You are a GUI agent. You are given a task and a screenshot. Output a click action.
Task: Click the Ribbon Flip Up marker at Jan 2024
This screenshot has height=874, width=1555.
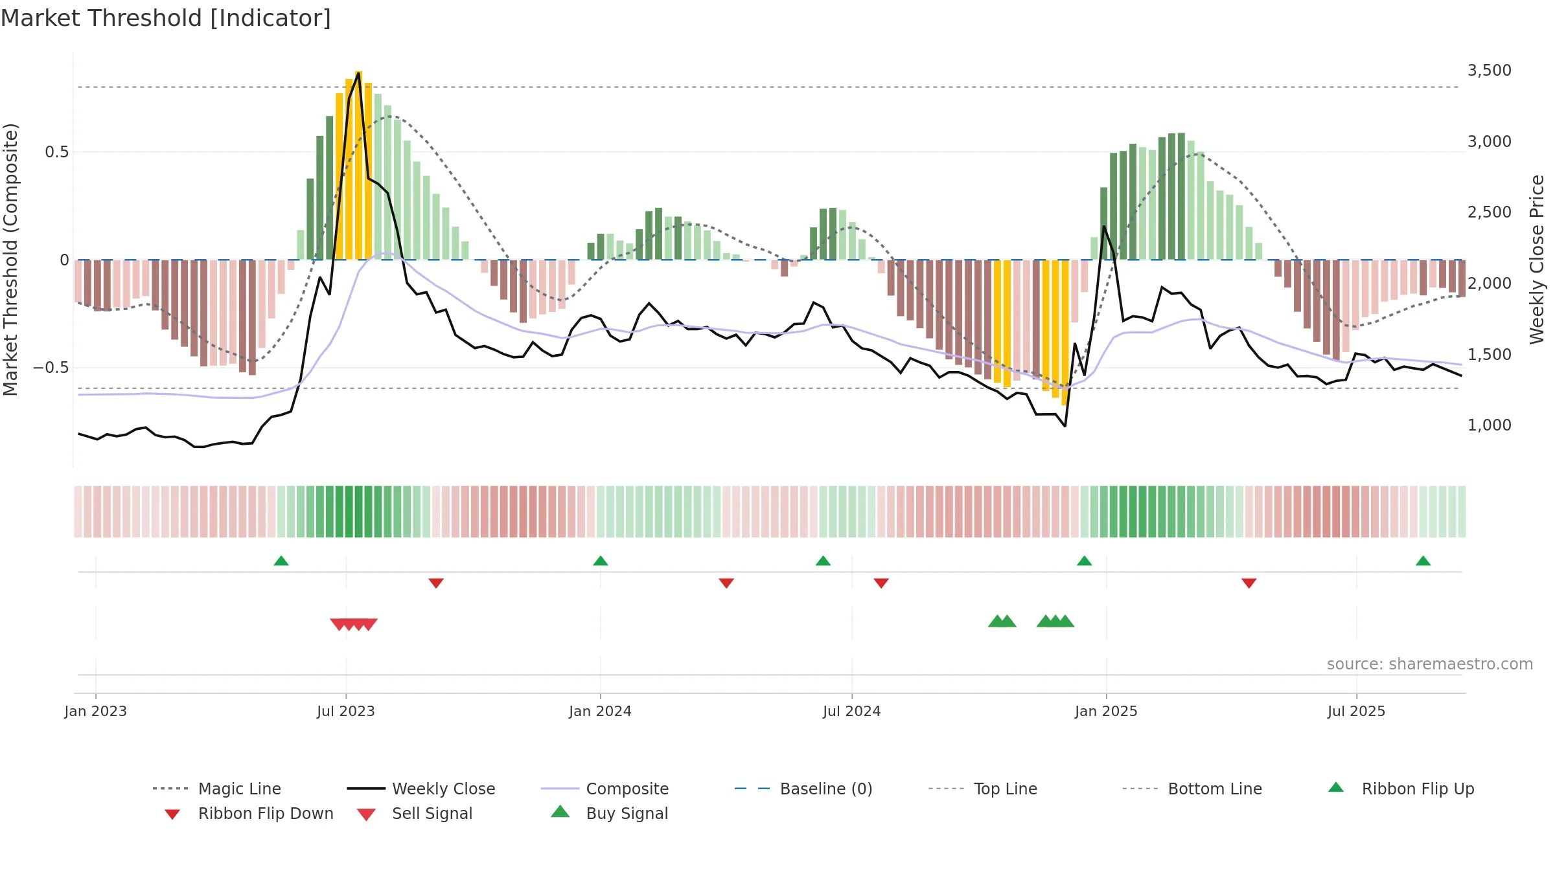tap(601, 561)
